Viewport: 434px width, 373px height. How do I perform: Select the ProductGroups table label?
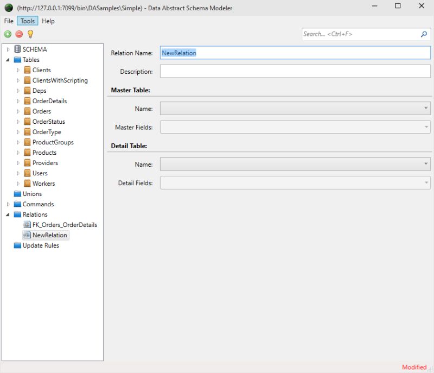coord(53,142)
